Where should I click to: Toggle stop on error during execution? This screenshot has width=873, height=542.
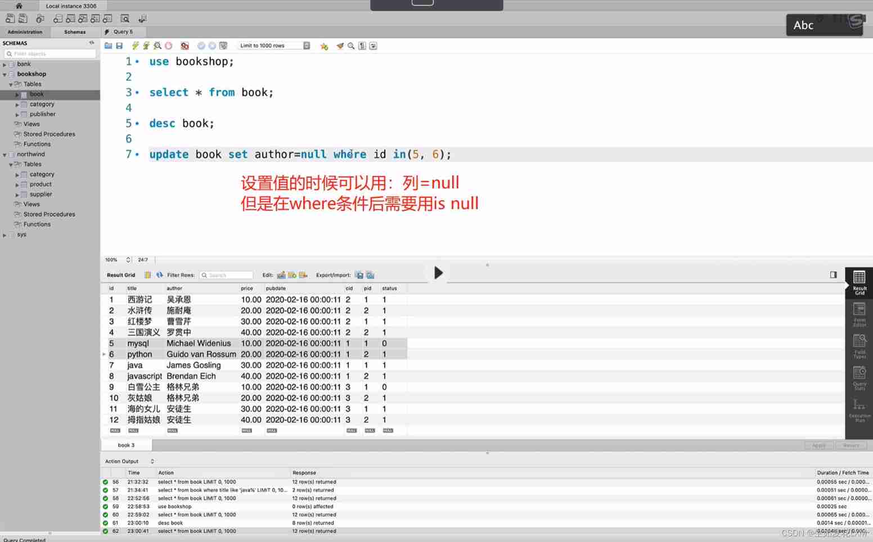(x=184, y=46)
